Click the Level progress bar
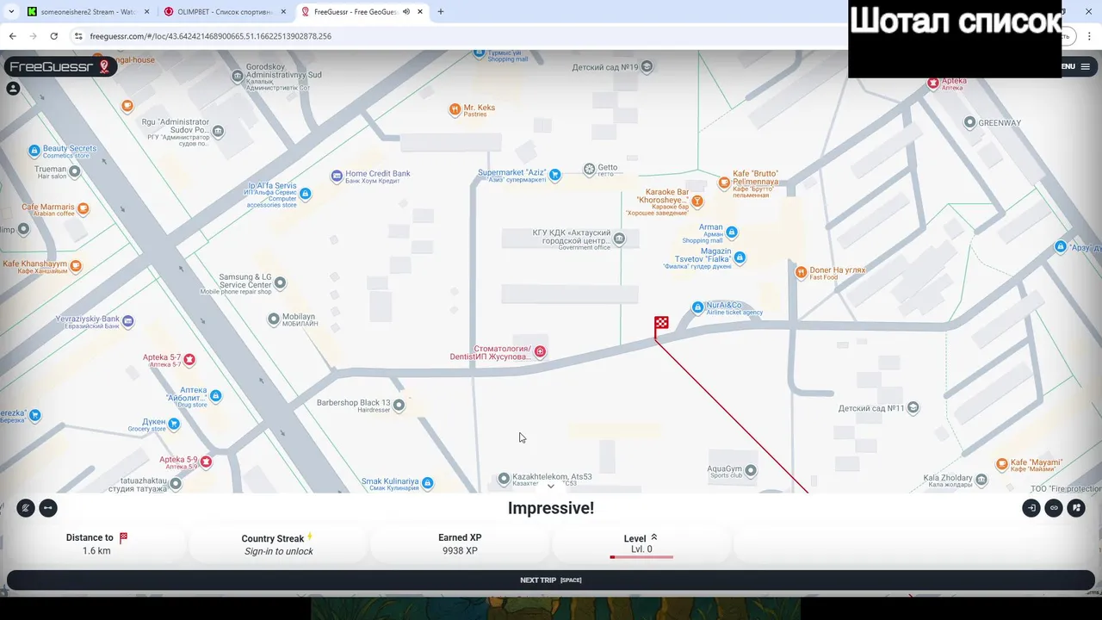The image size is (1102, 620). pyautogui.click(x=641, y=557)
